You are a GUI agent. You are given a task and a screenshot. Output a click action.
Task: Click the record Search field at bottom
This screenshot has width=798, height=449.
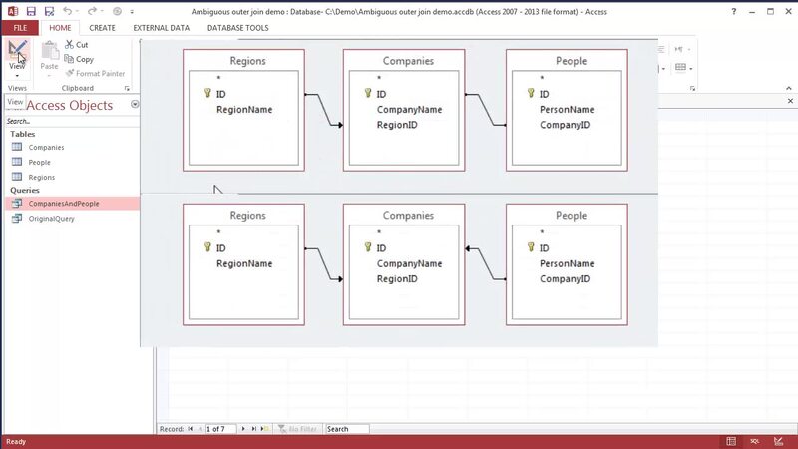tap(346, 429)
